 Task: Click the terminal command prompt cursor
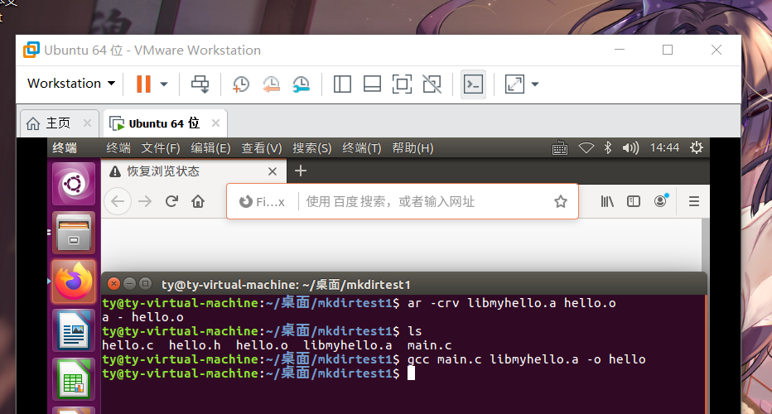(411, 373)
